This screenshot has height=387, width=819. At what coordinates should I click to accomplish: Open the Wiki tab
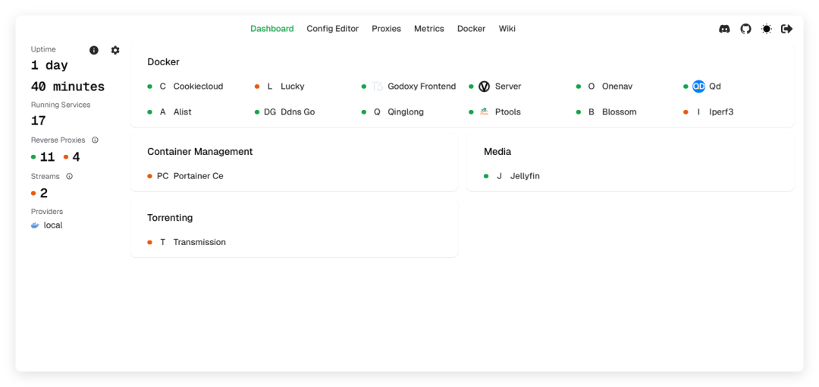507,29
